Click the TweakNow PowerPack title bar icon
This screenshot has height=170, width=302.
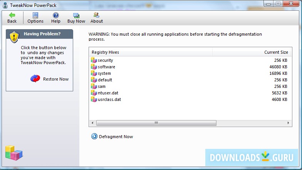coord(5,5)
